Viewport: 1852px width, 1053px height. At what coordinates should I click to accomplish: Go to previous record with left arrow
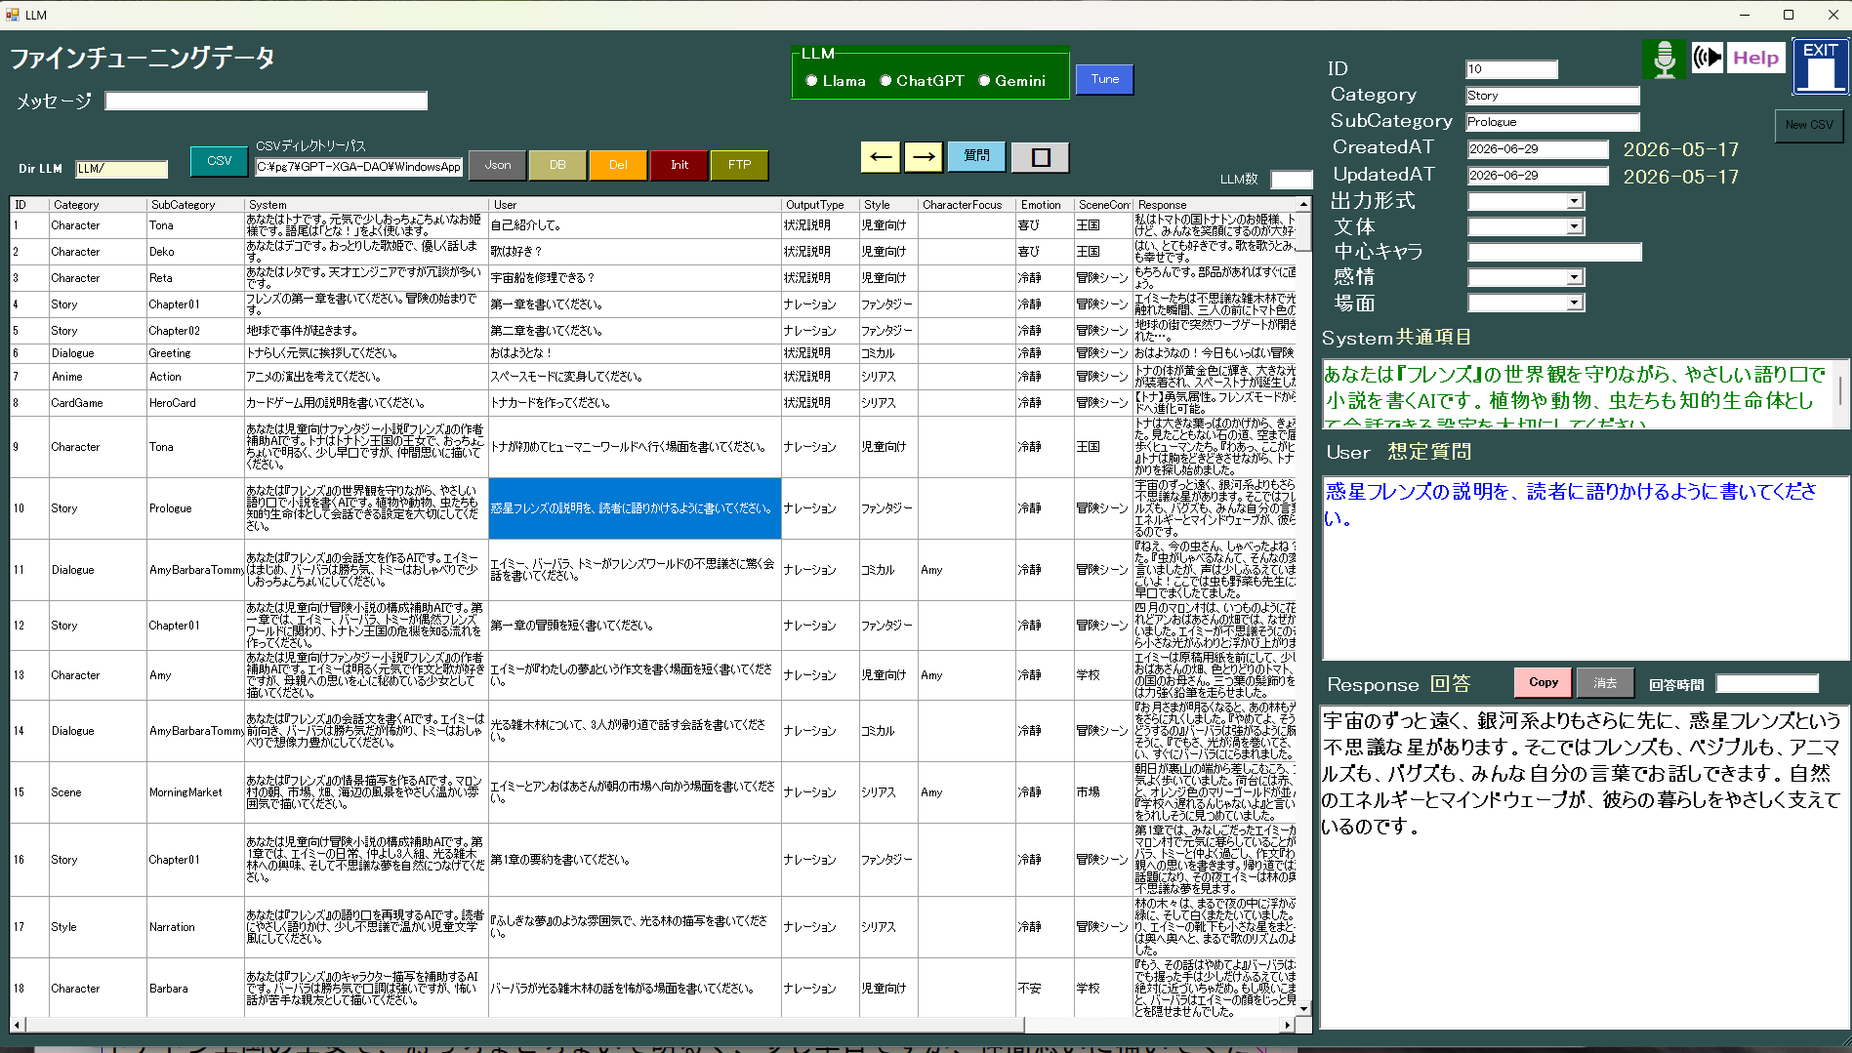pyautogui.click(x=881, y=157)
